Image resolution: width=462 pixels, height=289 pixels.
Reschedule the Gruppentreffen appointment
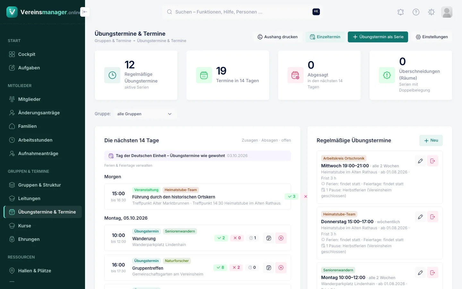point(269,267)
